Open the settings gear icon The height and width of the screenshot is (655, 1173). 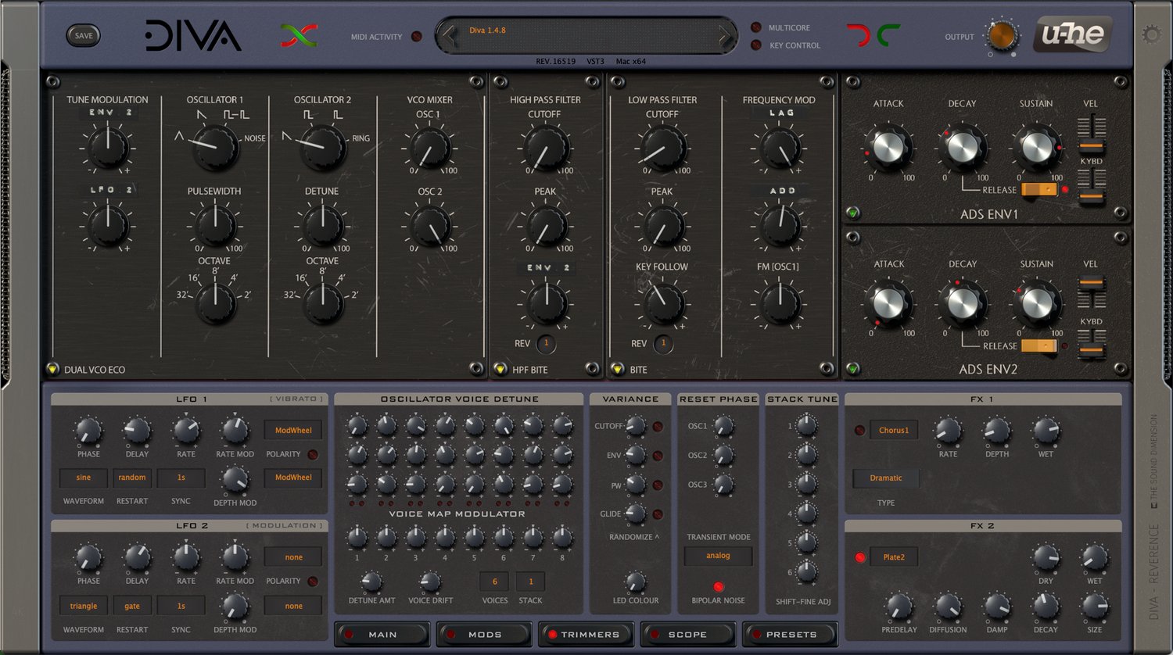[1152, 34]
